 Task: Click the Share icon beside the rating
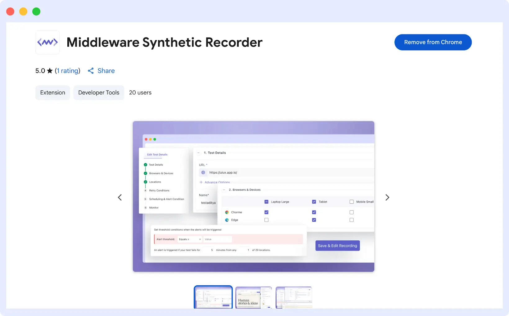[x=91, y=71]
